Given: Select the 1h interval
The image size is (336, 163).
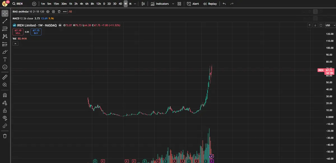Looking at the screenshot, I should pyautogui.click(x=71, y=4).
